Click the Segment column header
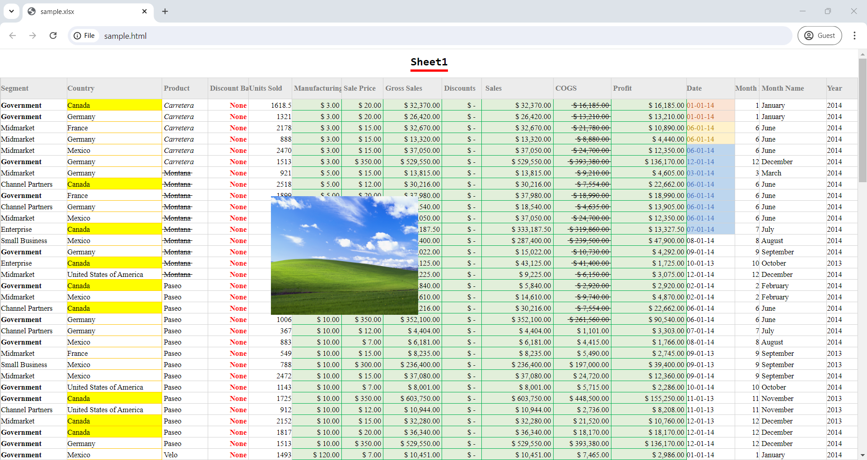Viewport: 867px width, 460px height. [x=33, y=88]
